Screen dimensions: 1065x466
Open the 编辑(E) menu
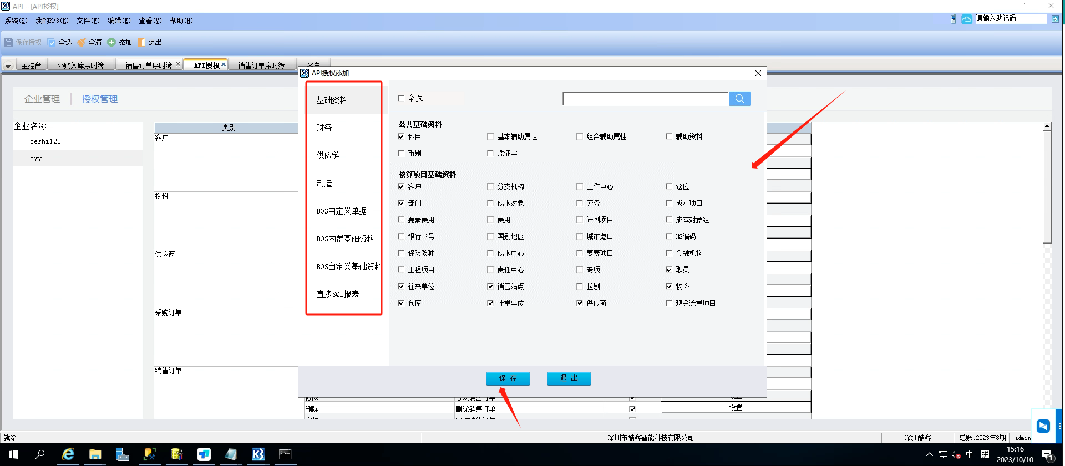point(119,21)
